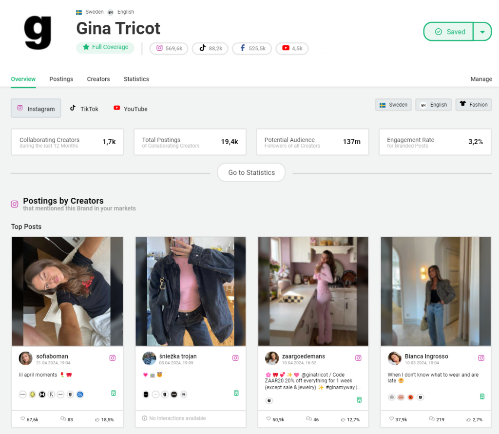Open the green engagement icon on sofiaboman's post
Image resolution: width=499 pixels, height=434 pixels.
(x=113, y=393)
